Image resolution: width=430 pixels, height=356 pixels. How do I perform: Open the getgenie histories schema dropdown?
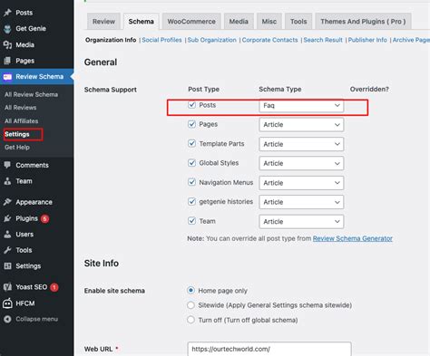(x=301, y=202)
